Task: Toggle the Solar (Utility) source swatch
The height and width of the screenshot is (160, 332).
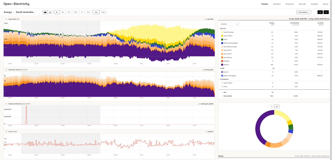Action: pyautogui.click(x=222, y=36)
